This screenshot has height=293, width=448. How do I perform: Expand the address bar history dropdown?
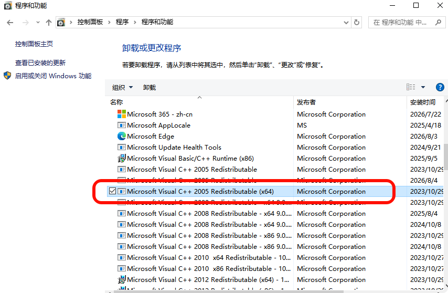click(346, 23)
